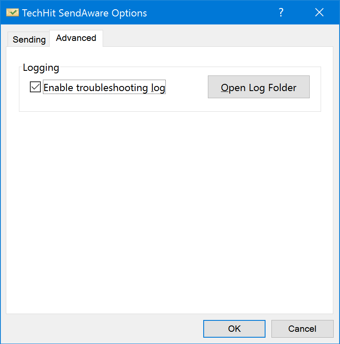Select the Advanced tab

[x=76, y=38]
